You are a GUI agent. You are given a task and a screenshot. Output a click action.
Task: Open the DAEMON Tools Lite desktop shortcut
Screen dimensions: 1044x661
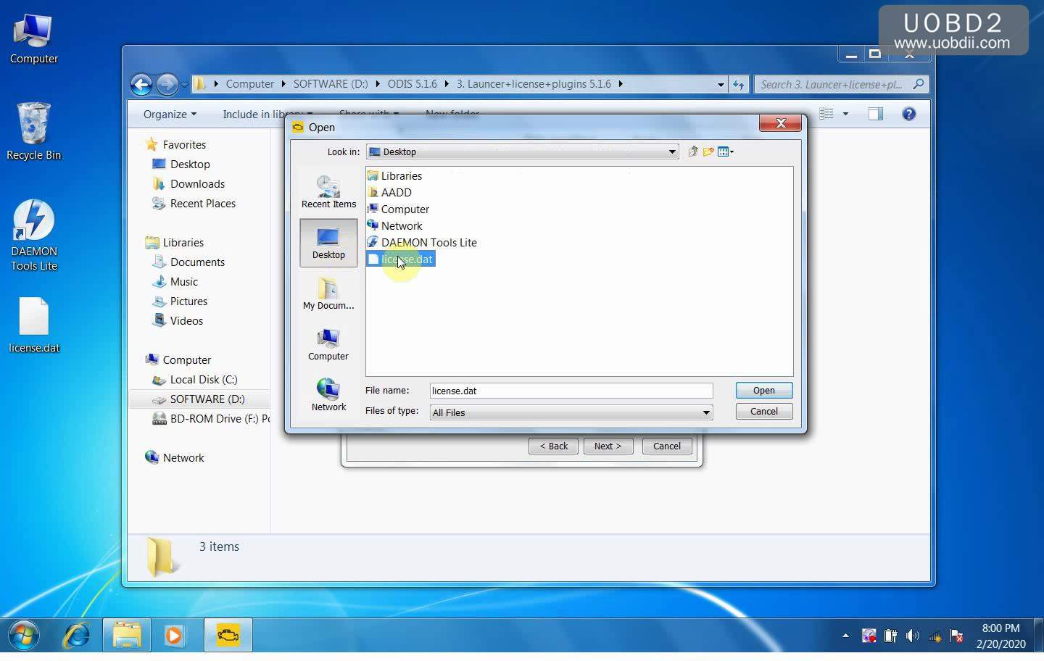coord(33,236)
